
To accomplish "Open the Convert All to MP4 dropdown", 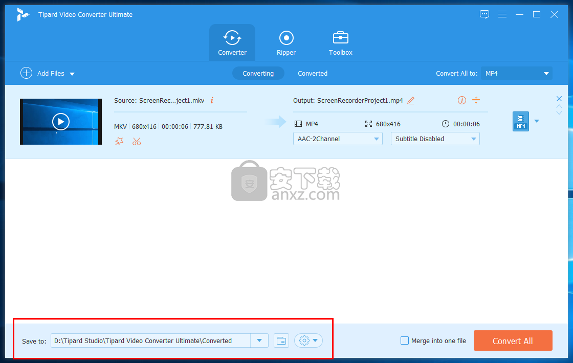I will (516, 73).
